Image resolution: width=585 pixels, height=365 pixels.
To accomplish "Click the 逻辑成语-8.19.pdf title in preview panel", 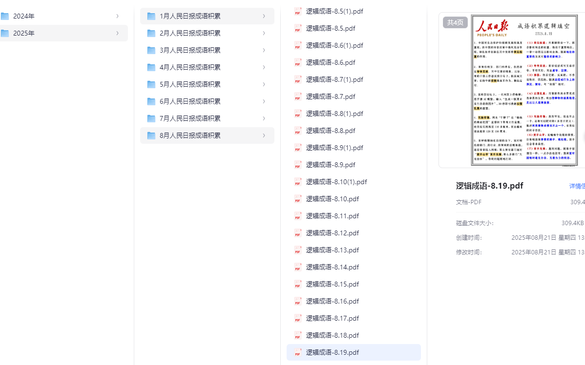I will point(489,186).
